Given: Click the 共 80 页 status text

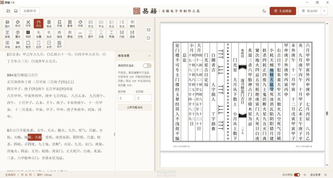Looking at the screenshot, I should pyautogui.click(x=26, y=175).
